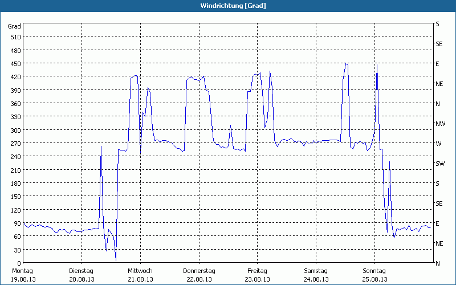
Task: Select the 270 y-axis value label
Action: (14, 144)
